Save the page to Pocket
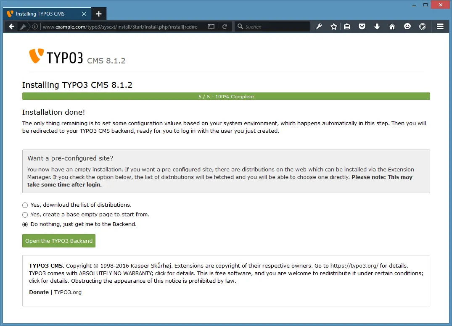Viewport: 452px width, 326px height. [x=362, y=27]
